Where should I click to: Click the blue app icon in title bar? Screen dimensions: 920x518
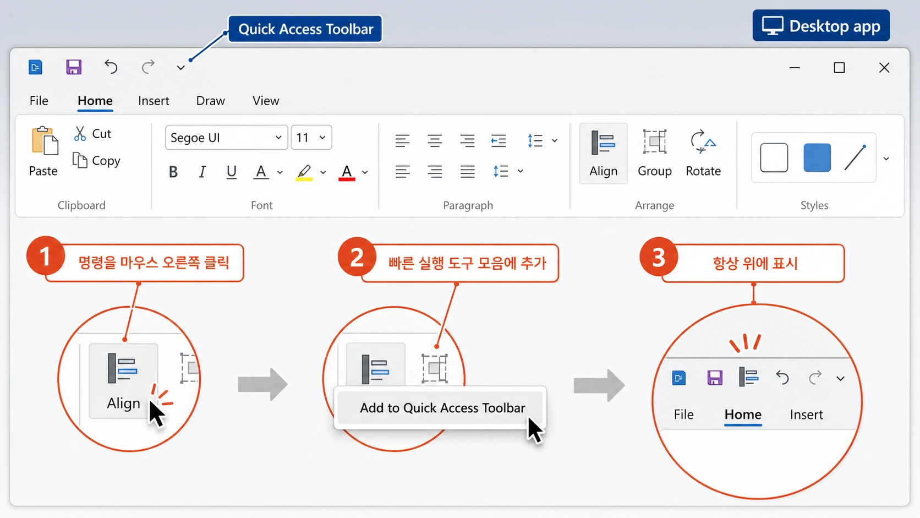coord(35,67)
